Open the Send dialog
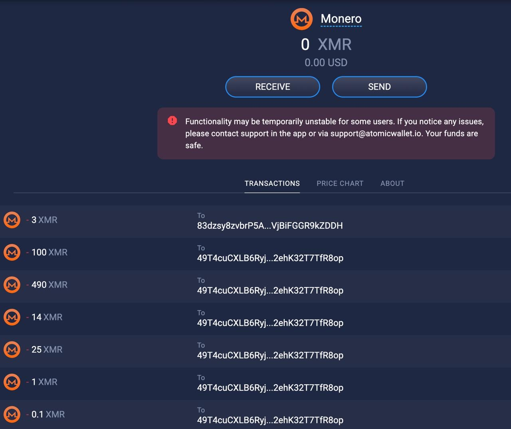Screen dimensions: 511x429 pyautogui.click(x=379, y=87)
